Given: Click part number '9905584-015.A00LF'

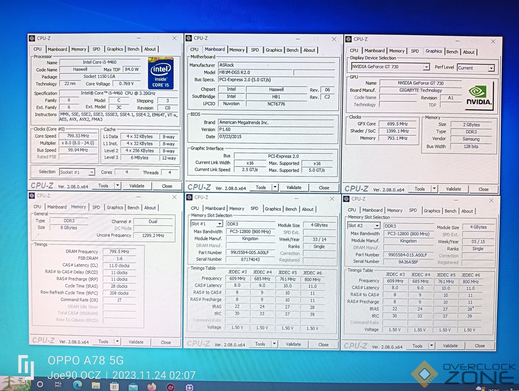Looking at the screenshot, I should (x=408, y=255).
